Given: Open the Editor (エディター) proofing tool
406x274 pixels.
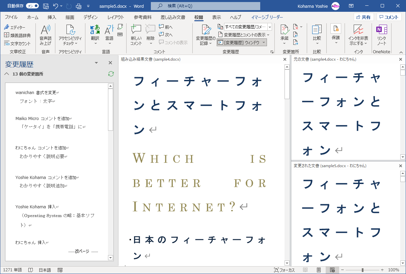Looking at the screenshot, I should (x=15, y=27).
